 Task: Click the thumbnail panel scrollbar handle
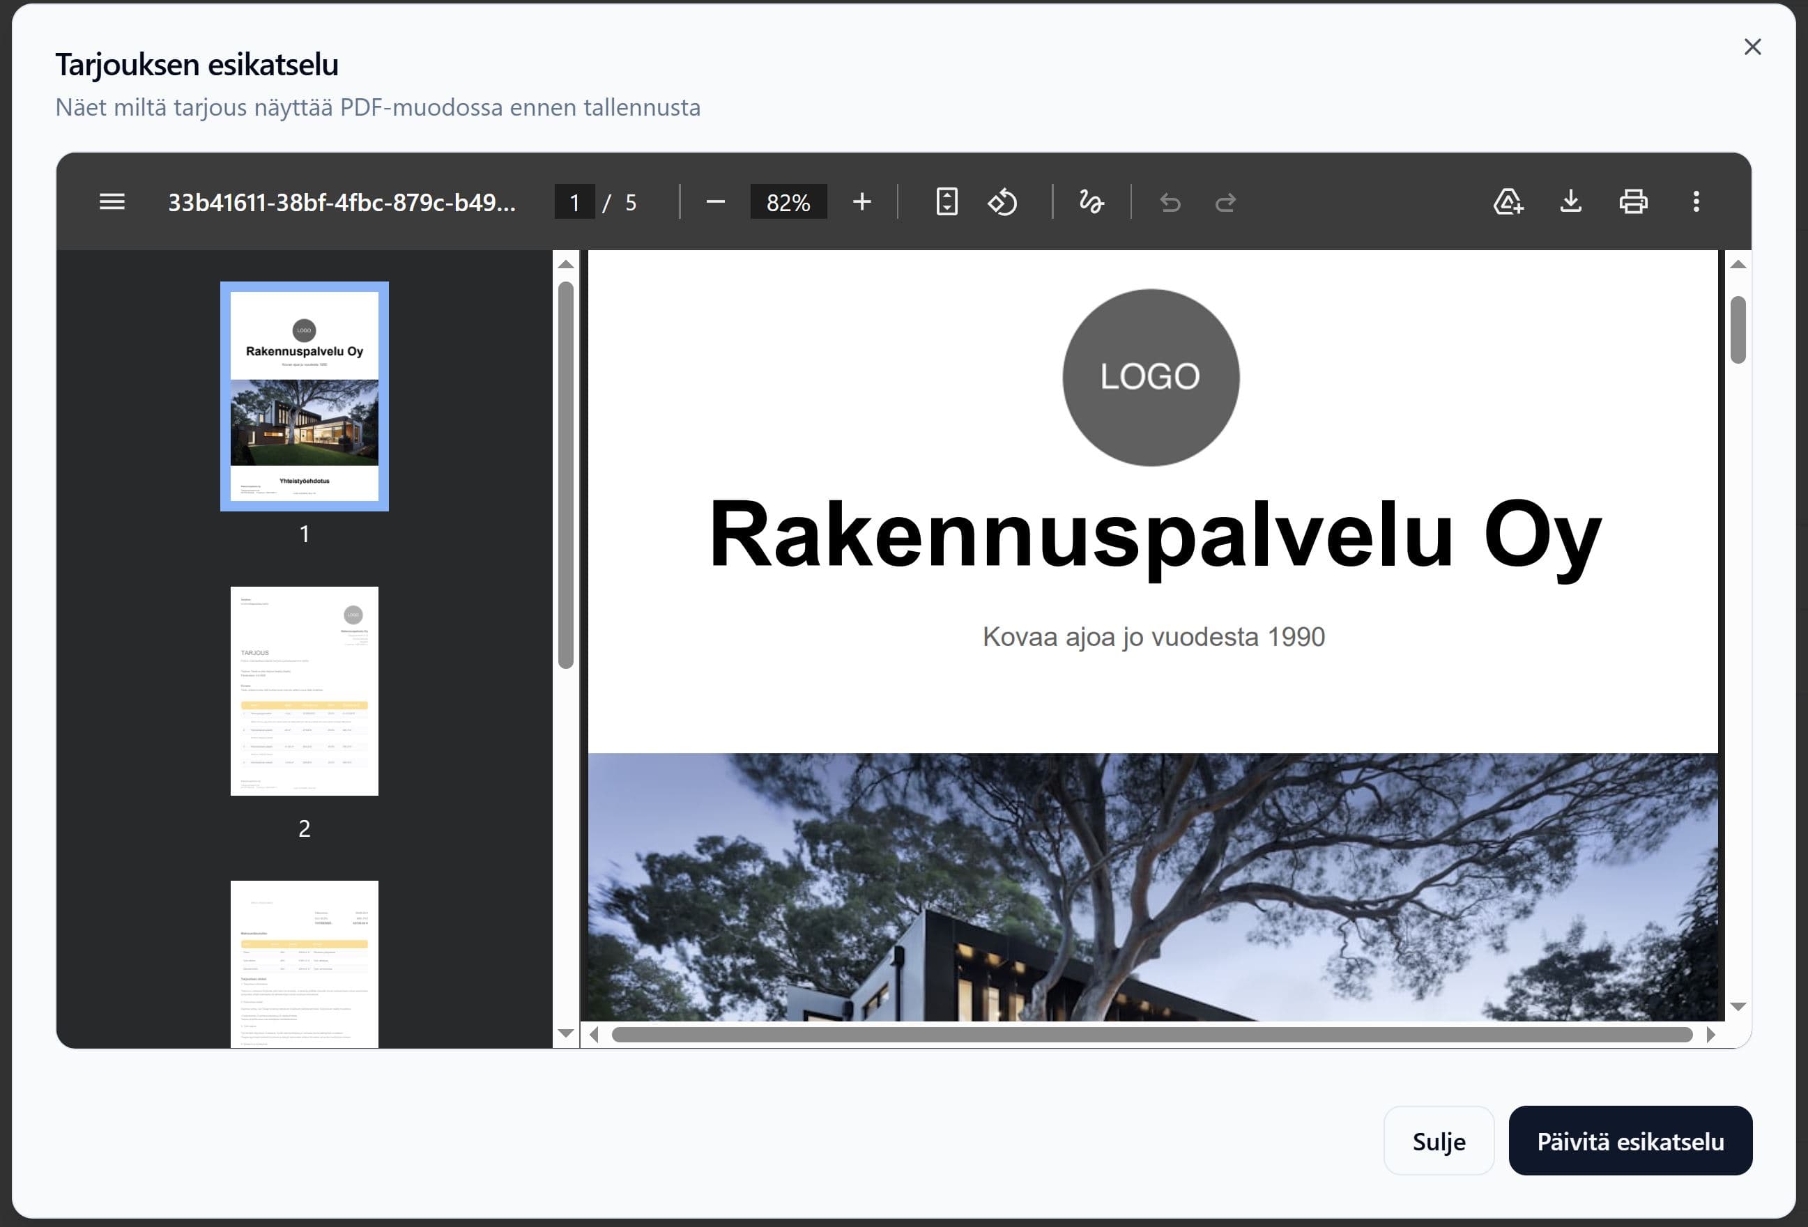(565, 474)
